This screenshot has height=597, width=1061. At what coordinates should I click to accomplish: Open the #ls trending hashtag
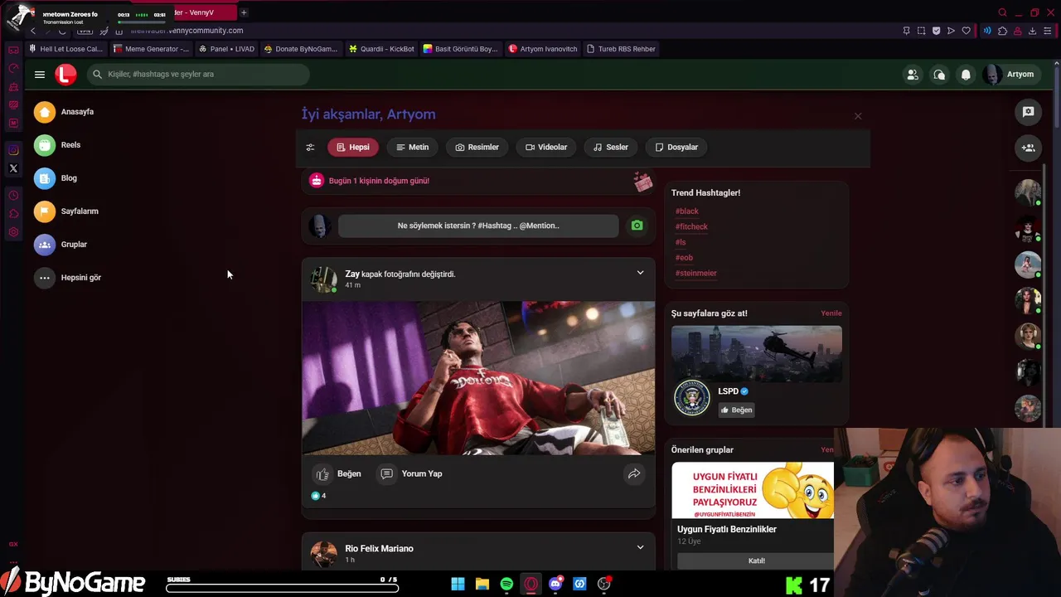681,242
